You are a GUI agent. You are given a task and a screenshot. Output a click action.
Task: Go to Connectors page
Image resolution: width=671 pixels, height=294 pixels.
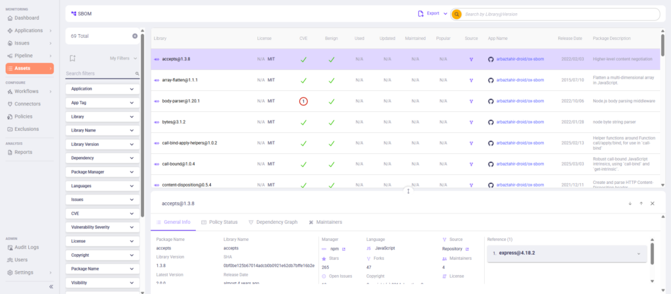[x=29, y=104]
